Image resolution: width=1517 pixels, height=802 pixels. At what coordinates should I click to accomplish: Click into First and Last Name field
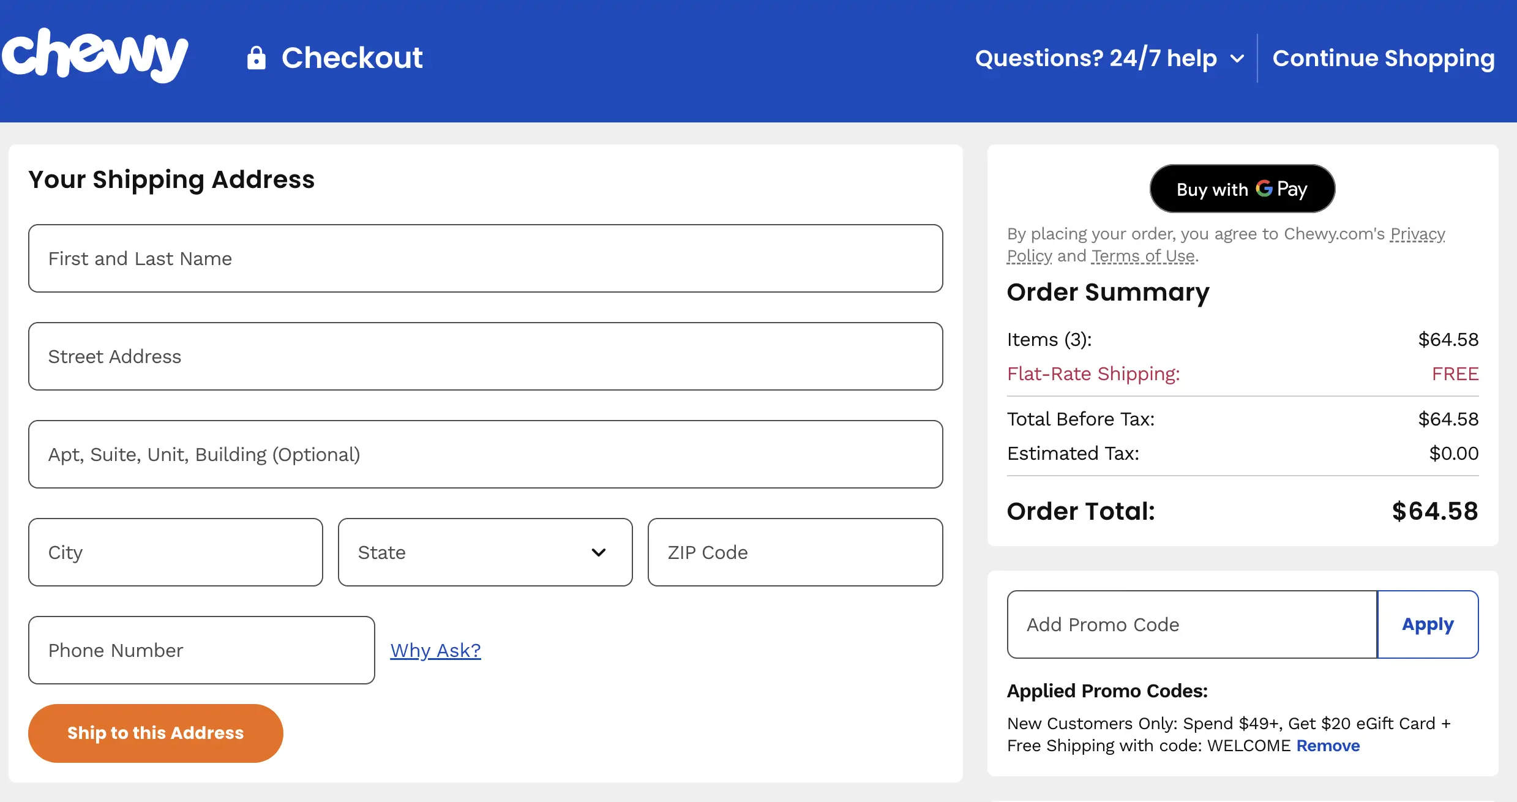coord(485,258)
